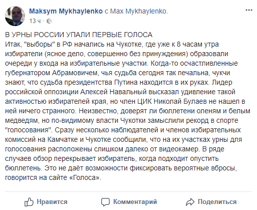Click the globe privacy icon near timestamp
257x210 pixels.
coord(49,21)
